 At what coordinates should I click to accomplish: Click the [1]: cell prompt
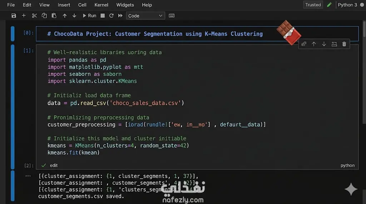pyautogui.click(x=29, y=51)
